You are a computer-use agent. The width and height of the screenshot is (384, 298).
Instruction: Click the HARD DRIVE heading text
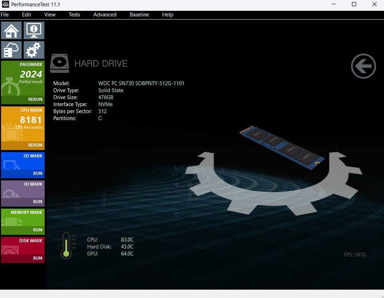(101, 64)
